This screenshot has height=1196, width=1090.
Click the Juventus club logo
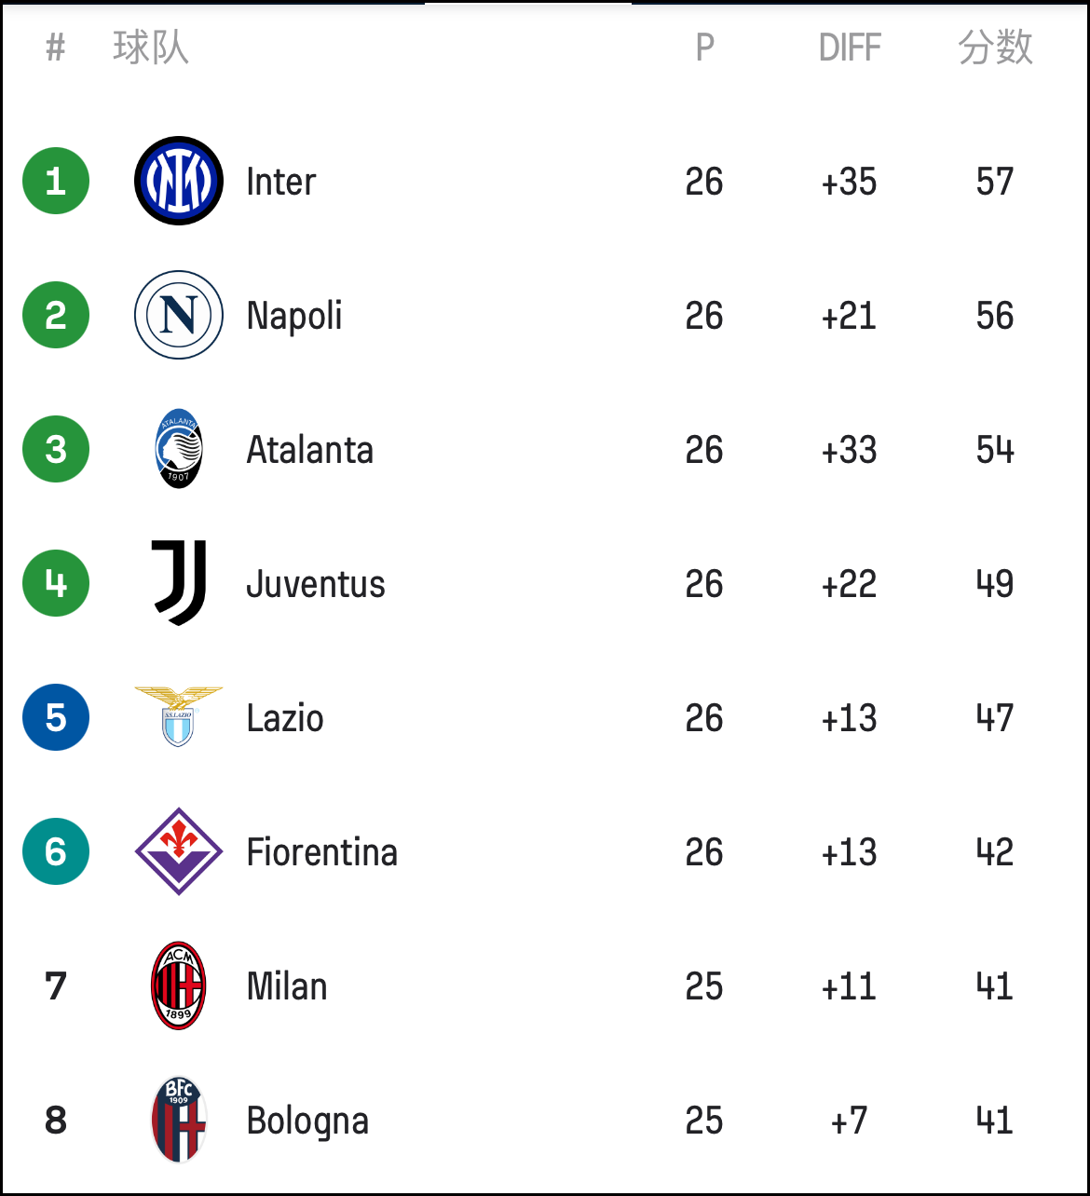click(179, 583)
